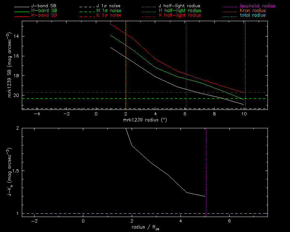Click the 'mrk1239 SB' y-axis label
Image resolution: width=290 pixels, height=232 pixels.
[10, 66]
